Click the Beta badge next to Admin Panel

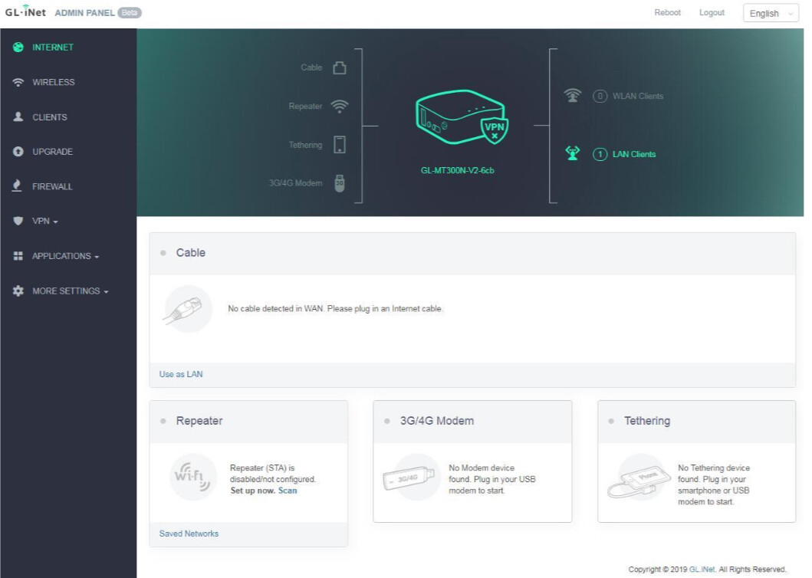coord(130,12)
